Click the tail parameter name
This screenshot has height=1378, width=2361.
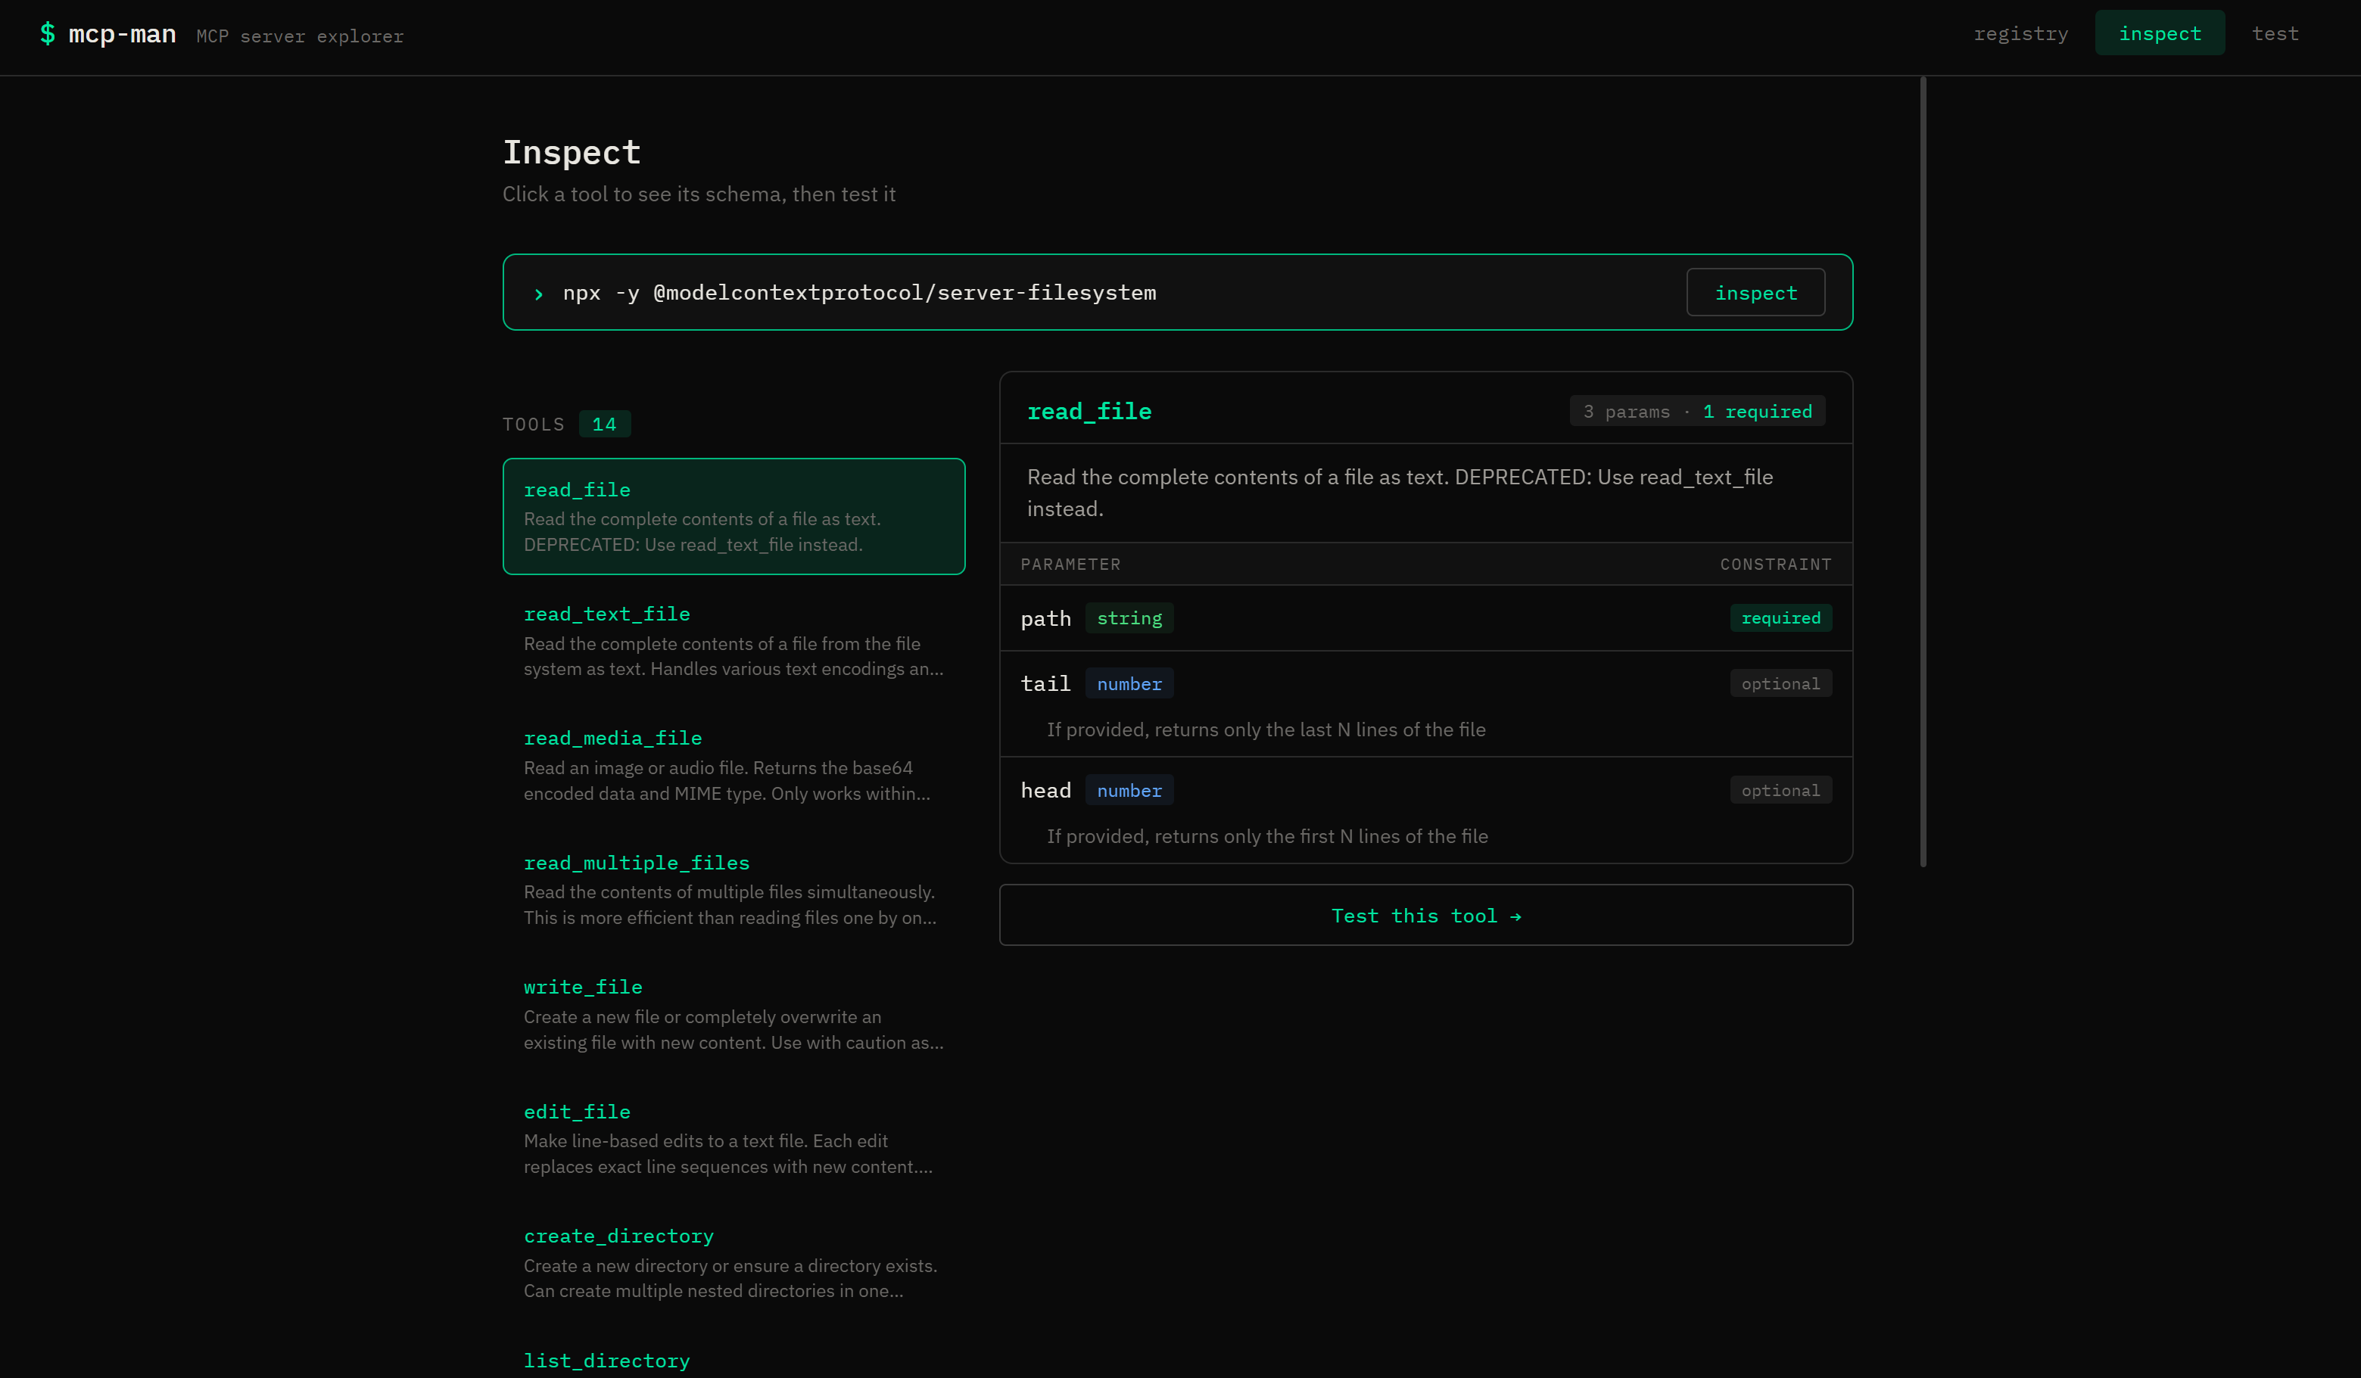coord(1045,684)
